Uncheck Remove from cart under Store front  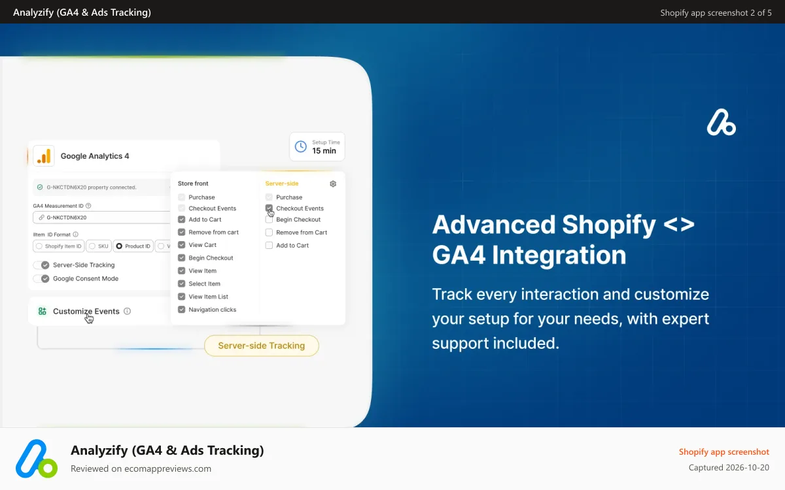tap(182, 232)
